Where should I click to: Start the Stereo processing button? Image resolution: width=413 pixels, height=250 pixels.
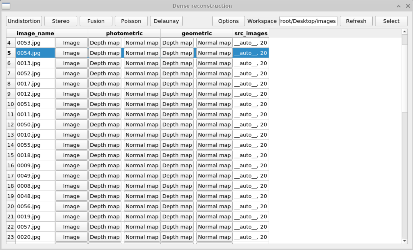click(61, 21)
